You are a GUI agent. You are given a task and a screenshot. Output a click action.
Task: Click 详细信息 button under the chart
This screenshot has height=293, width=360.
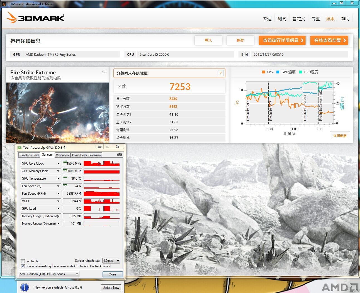pos(340,136)
